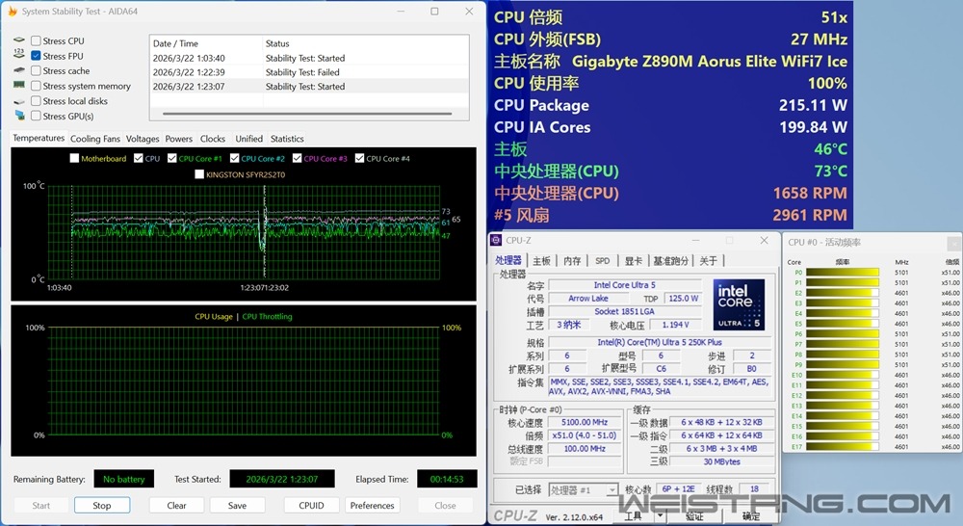
Task: Switch to the Statistics tab
Action: [287, 139]
